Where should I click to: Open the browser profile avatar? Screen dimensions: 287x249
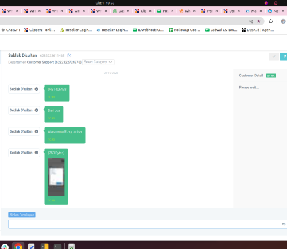(x=283, y=21)
